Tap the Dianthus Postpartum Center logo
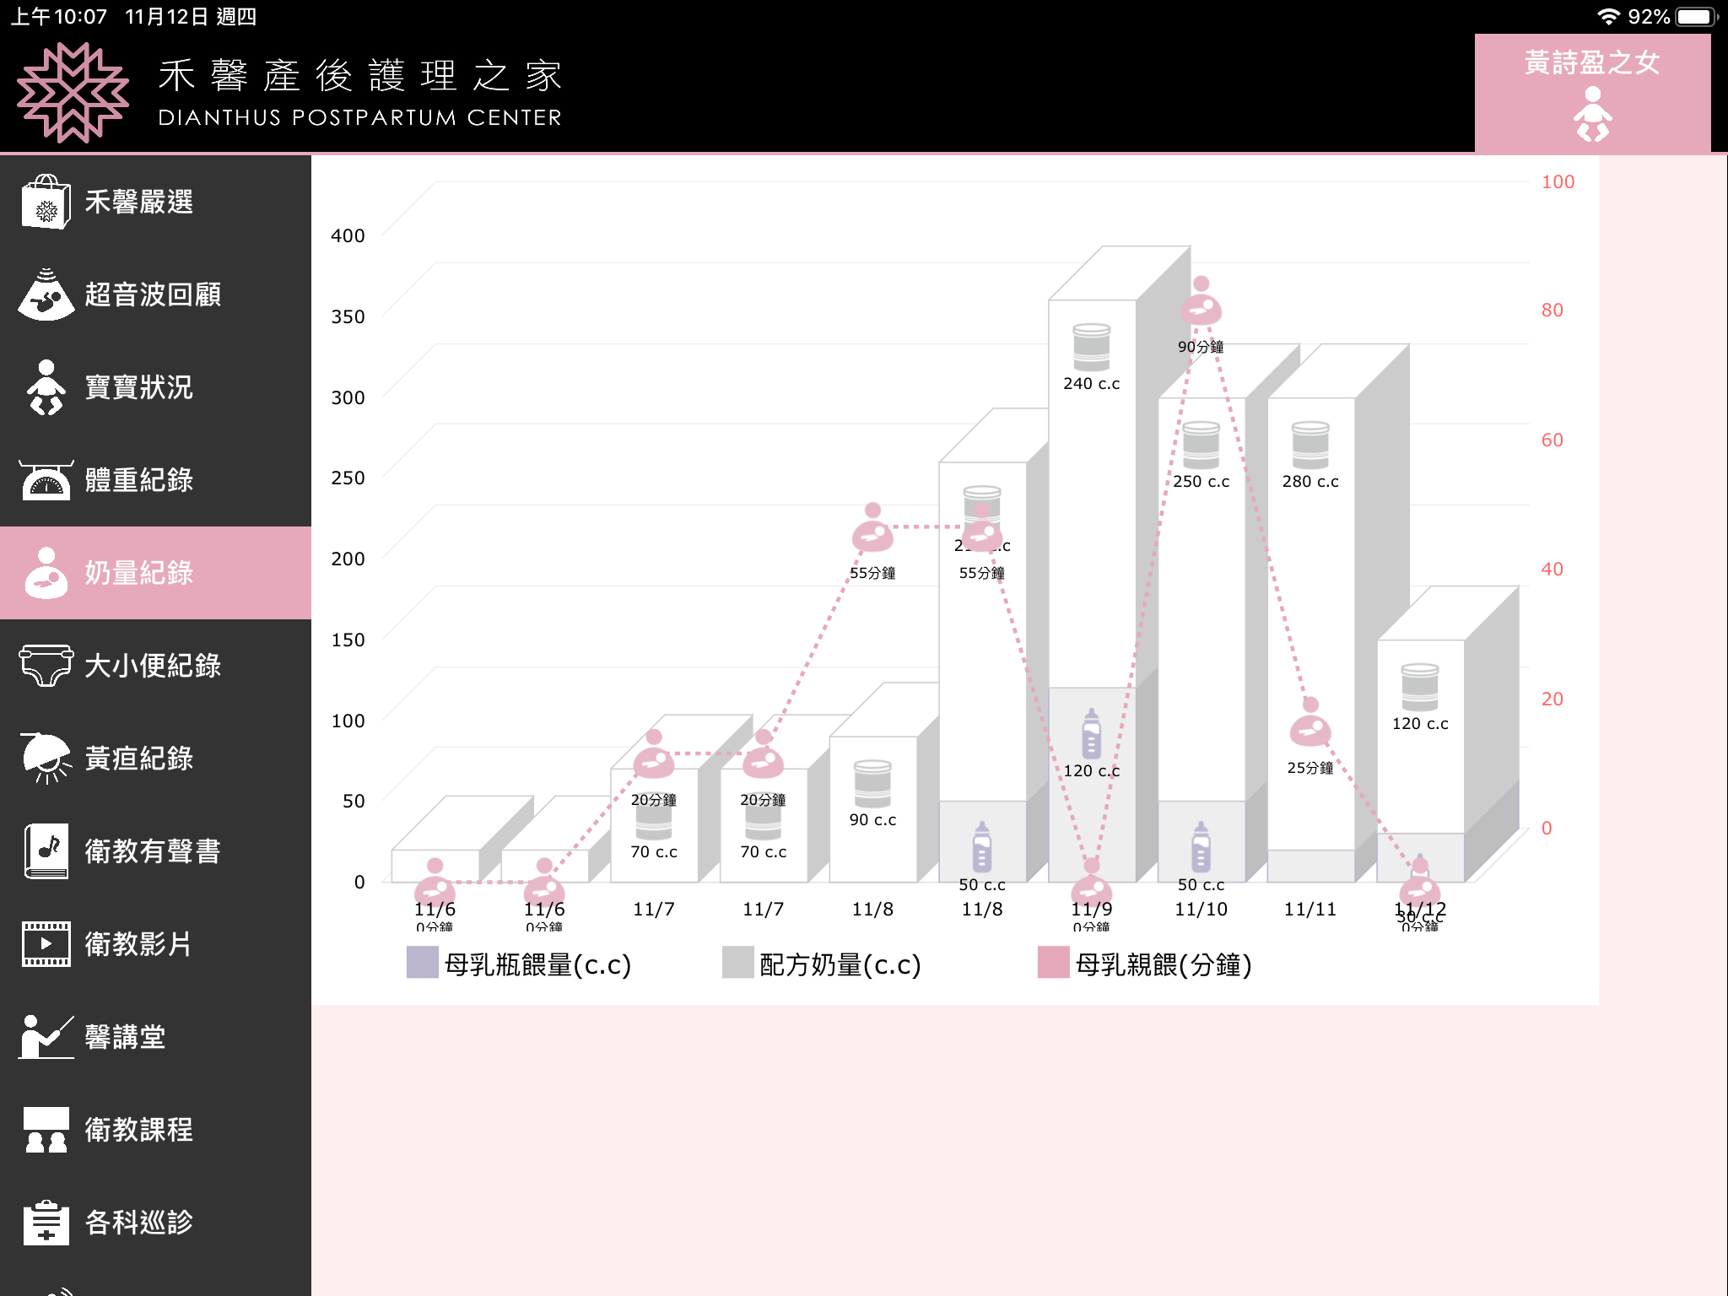This screenshot has height=1296, width=1728. click(73, 93)
